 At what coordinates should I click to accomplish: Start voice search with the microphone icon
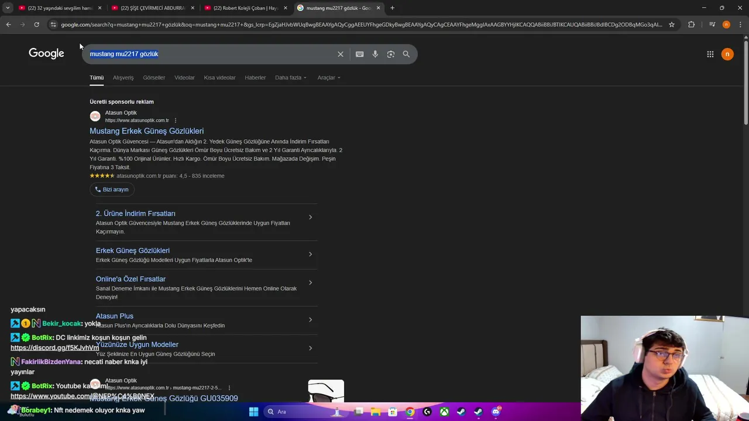[375, 54]
